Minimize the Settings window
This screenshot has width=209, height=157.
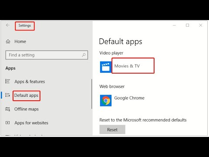tap(174, 25)
